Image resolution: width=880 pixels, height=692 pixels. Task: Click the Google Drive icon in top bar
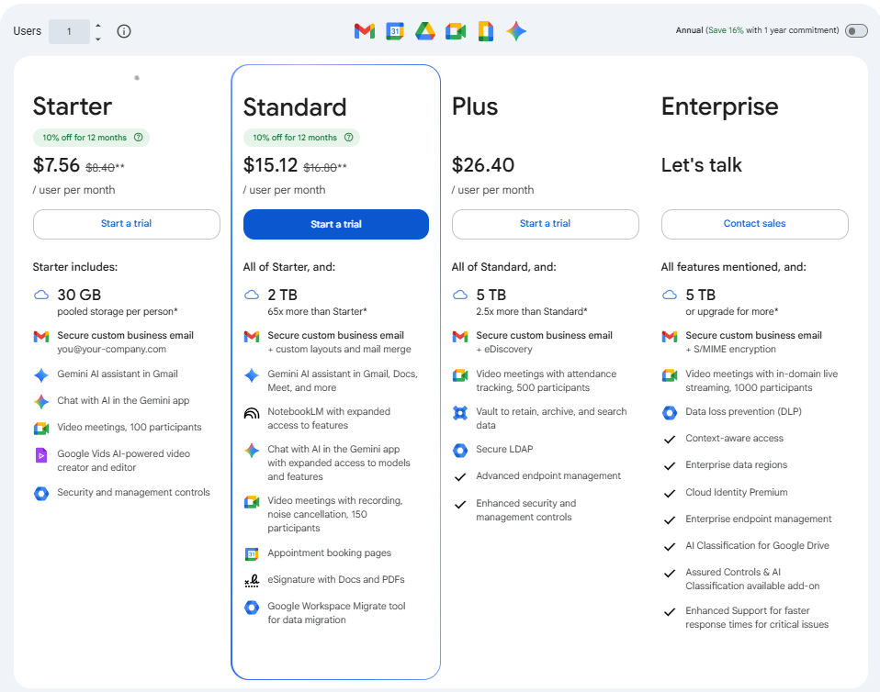[x=425, y=31]
